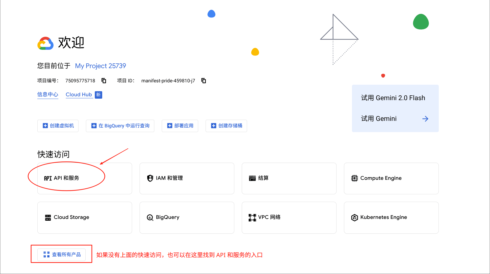Click the grid icon on 查看所有产品
This screenshot has width=490, height=274.
pos(47,254)
